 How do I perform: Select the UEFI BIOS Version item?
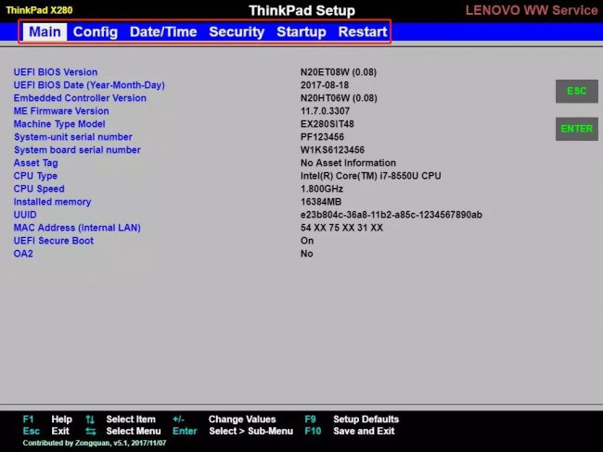56,72
